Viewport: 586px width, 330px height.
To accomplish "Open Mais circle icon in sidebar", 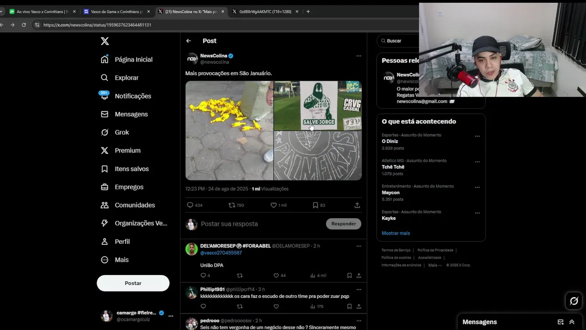I will pos(105,259).
